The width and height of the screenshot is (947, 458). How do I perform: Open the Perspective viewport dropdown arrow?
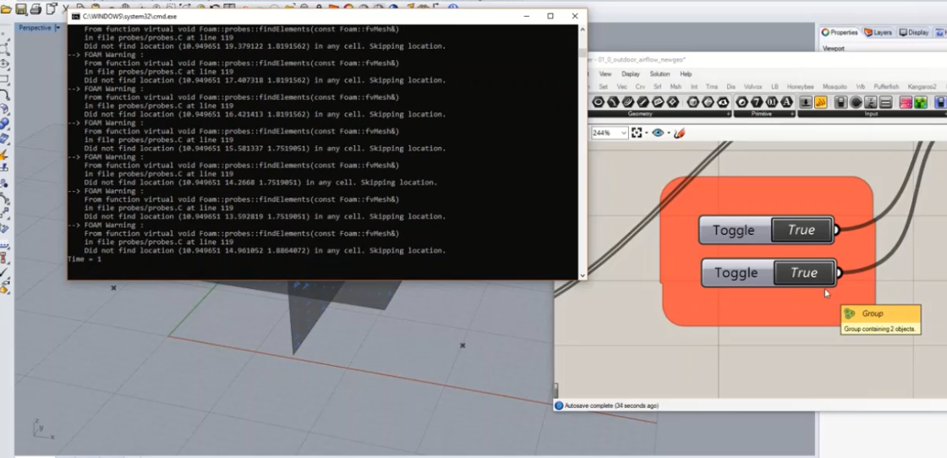pos(57,28)
